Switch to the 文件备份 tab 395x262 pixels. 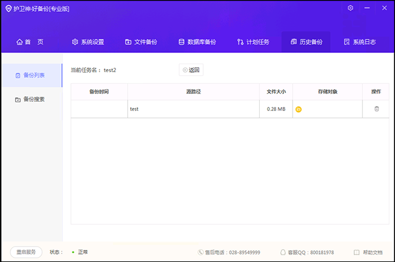141,42
